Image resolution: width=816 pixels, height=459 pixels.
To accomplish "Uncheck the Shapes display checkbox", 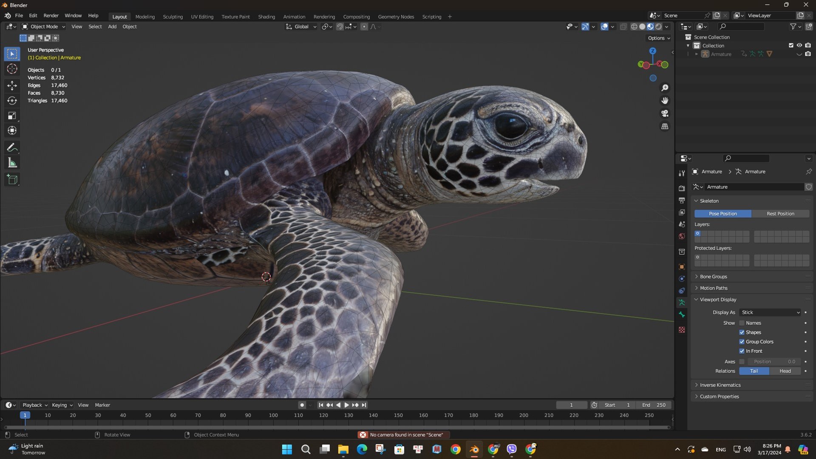I will pos(742,332).
